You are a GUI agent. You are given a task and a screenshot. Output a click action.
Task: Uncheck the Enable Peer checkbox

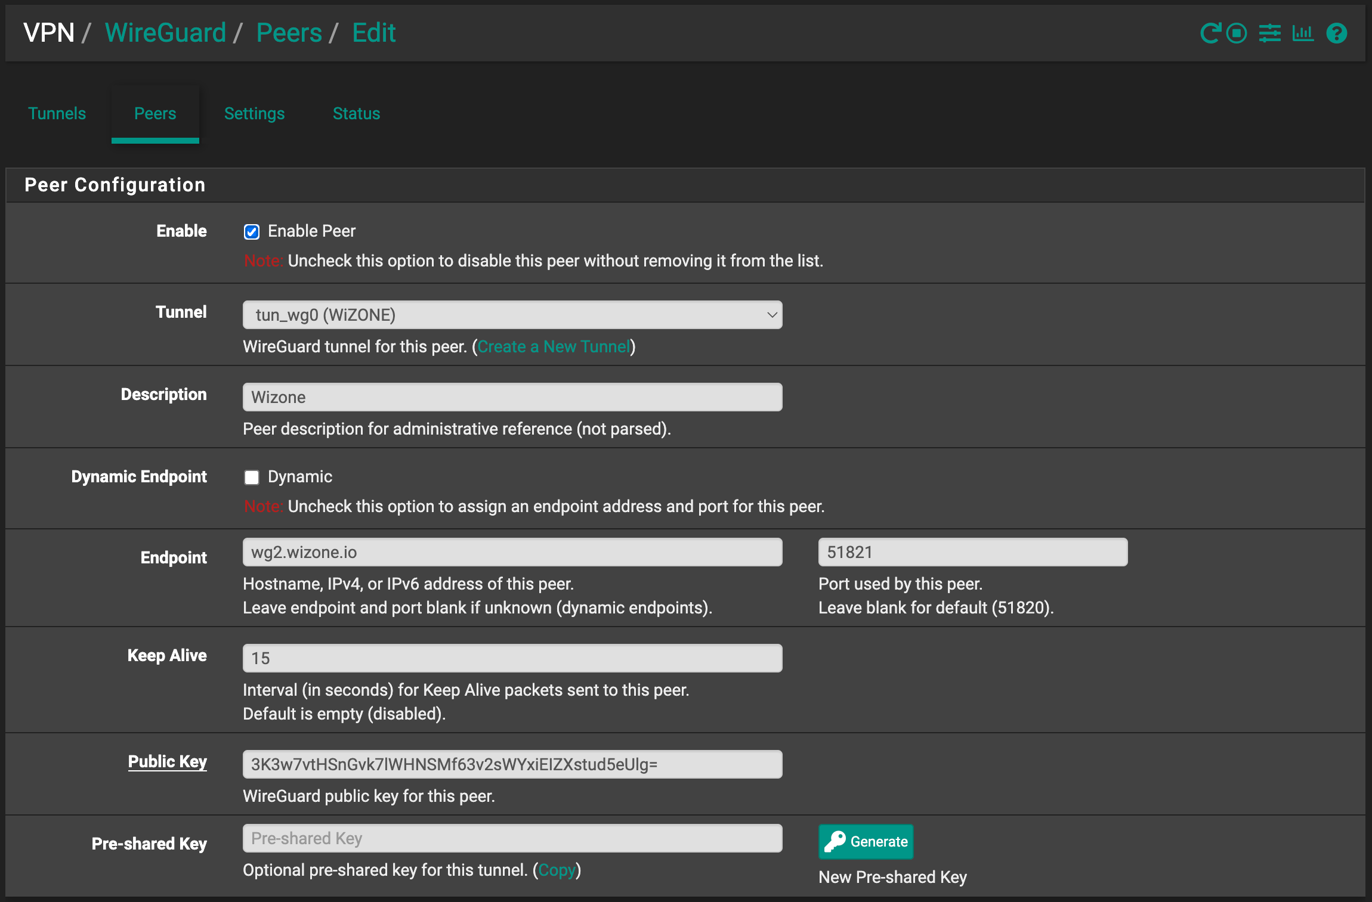pyautogui.click(x=252, y=232)
